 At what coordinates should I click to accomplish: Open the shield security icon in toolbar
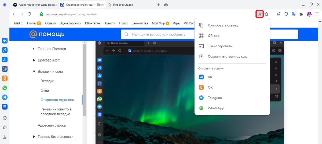[286, 14]
